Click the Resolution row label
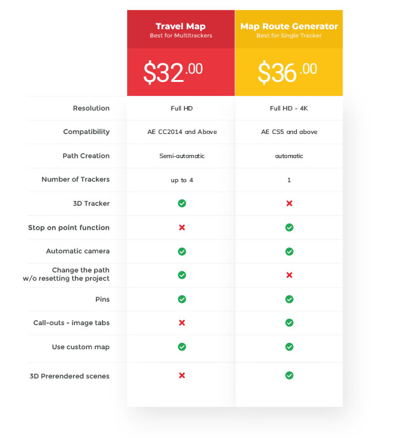Viewport: 394px width, 447px height. 92,109
